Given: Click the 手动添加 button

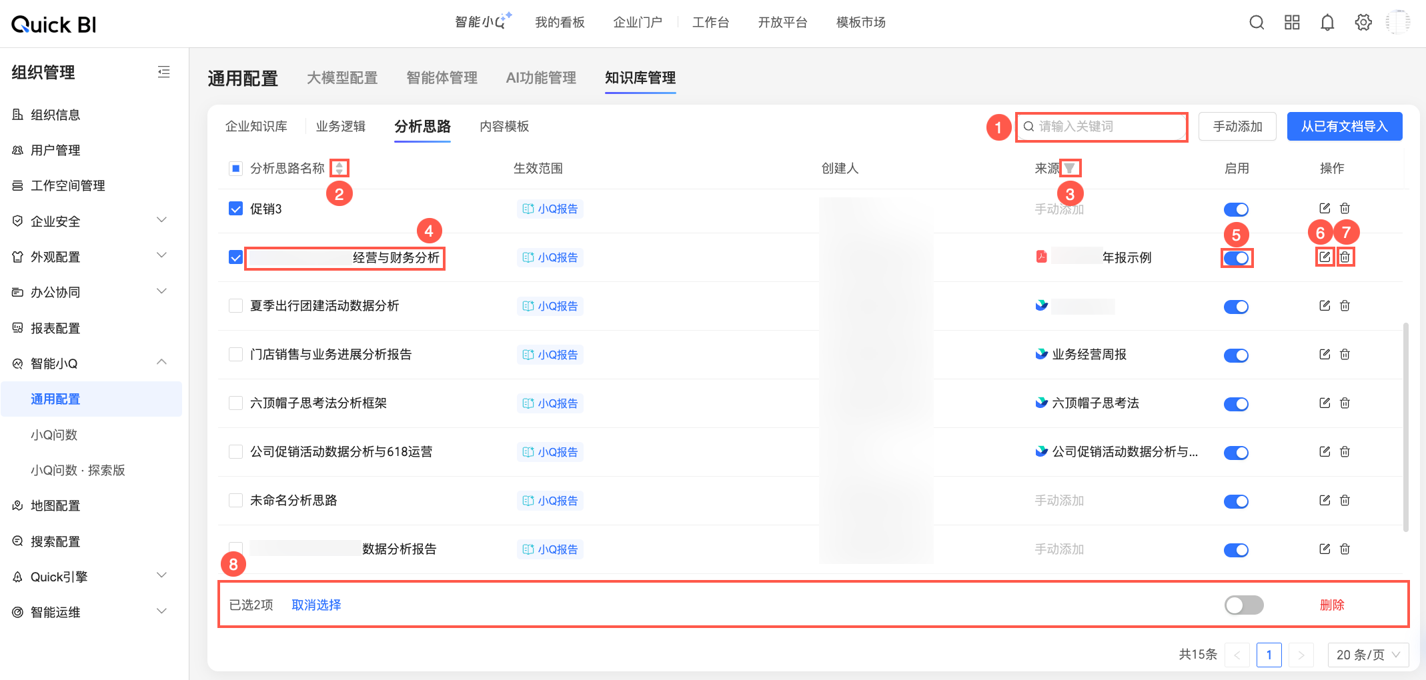Looking at the screenshot, I should pos(1237,126).
